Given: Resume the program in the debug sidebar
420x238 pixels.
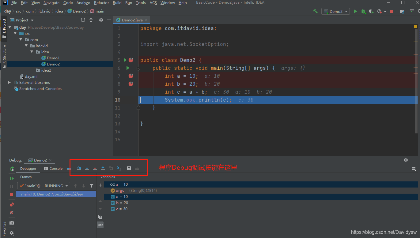Looking at the screenshot, I should click(12, 178).
